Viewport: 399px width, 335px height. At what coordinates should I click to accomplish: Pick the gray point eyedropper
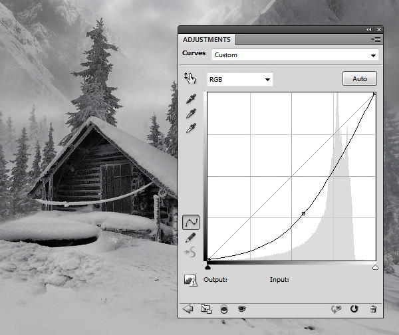click(191, 113)
